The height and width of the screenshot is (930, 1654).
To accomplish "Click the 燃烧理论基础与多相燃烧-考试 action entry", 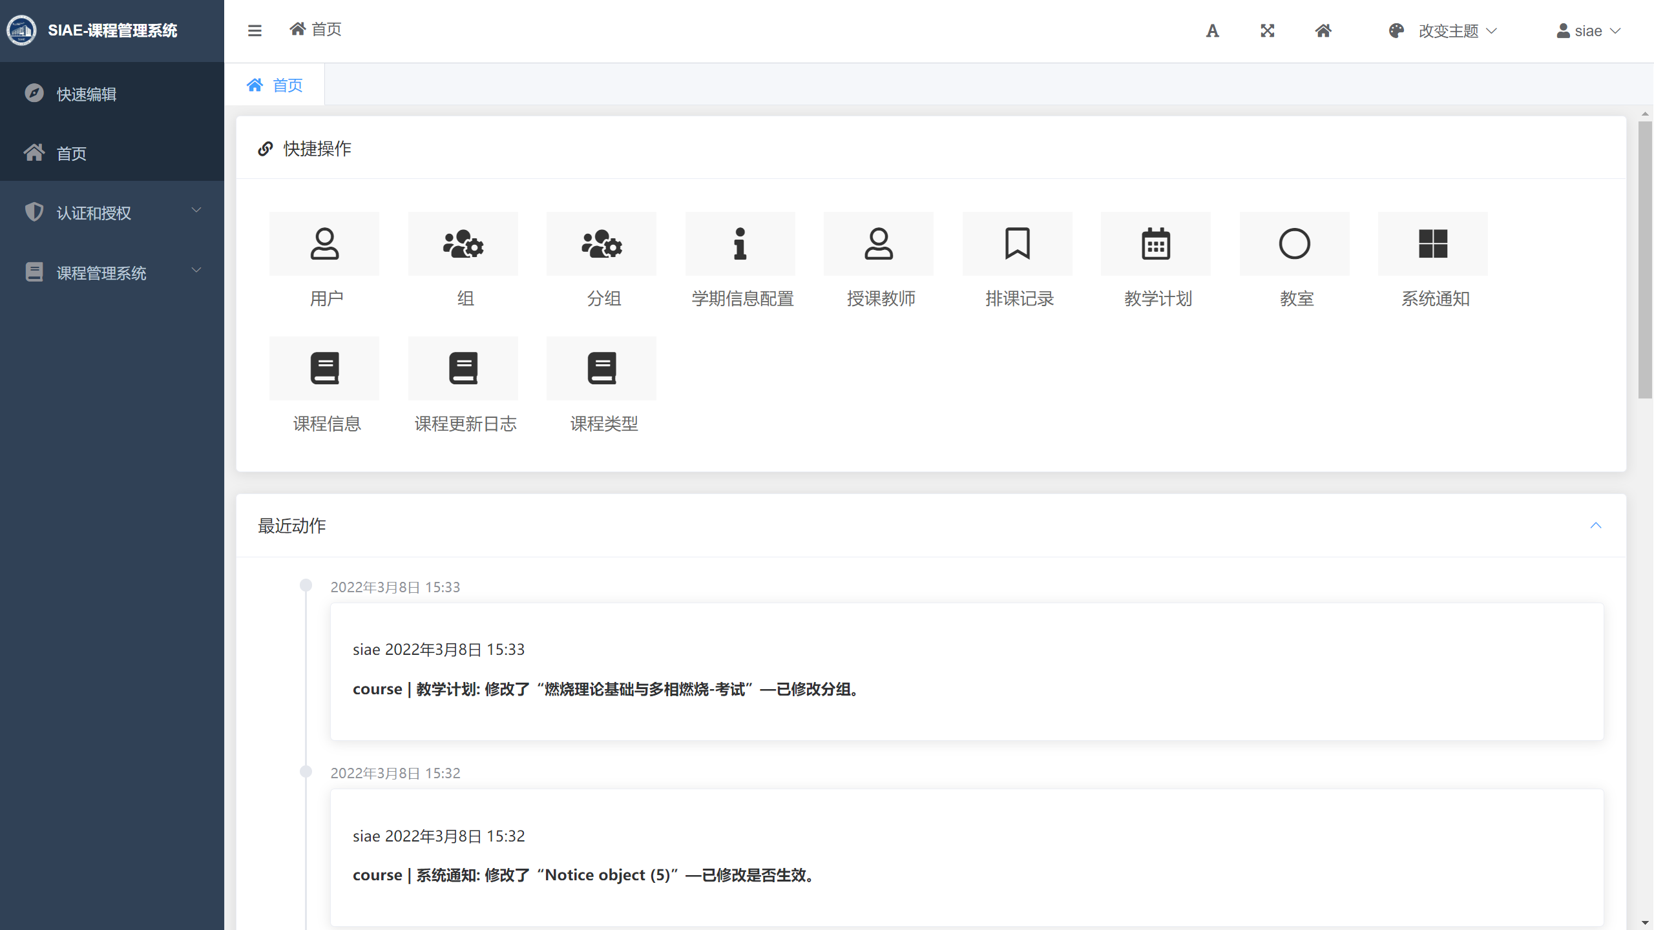I will click(x=967, y=672).
